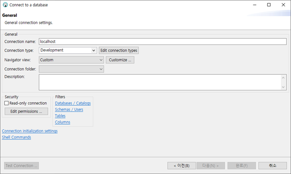Screen dimensions: 291x174
Task: Enable the Read-only connection checkbox
Action: pos(6,103)
